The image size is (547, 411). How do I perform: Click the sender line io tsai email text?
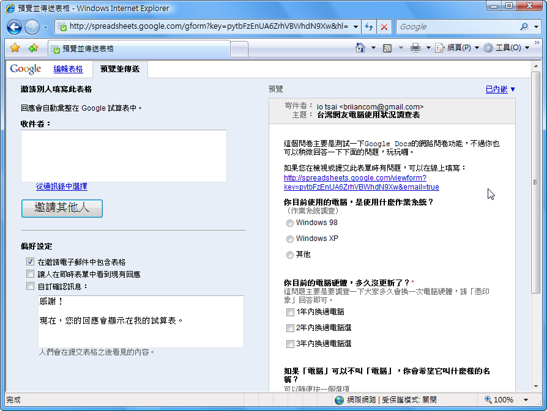pyautogui.click(x=370, y=106)
